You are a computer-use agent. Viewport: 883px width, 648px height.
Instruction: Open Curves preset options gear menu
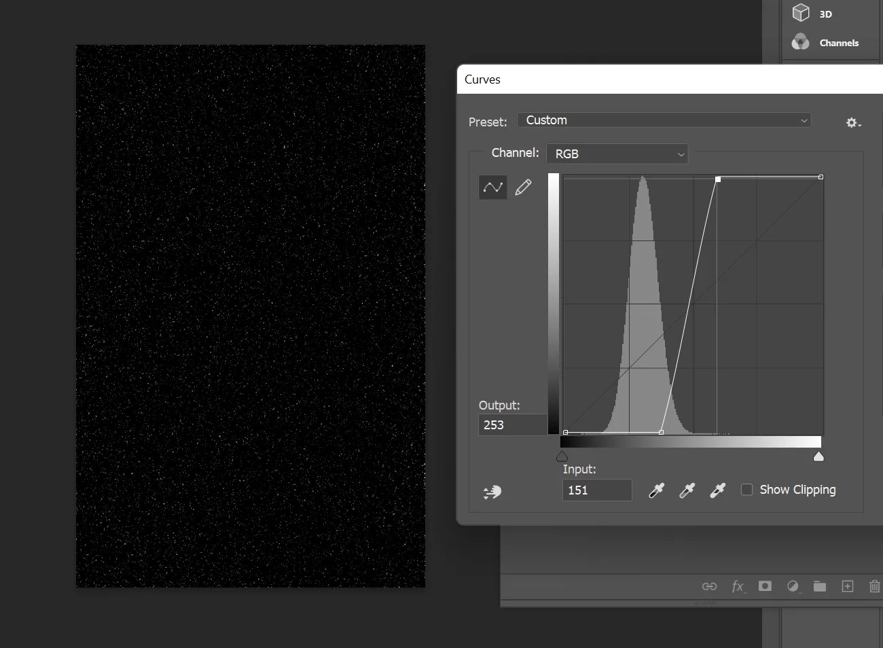click(853, 122)
